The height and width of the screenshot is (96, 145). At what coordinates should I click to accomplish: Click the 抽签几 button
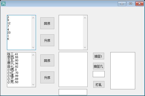tap(98, 66)
